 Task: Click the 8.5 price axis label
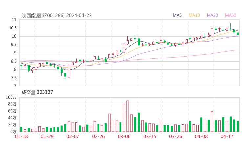pos(14,61)
